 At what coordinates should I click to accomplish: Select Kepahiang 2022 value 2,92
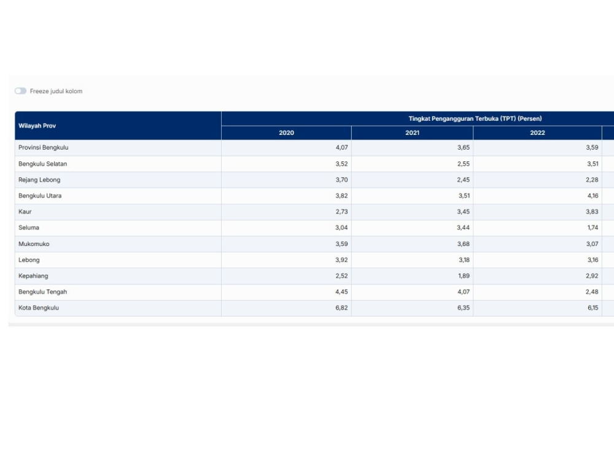(x=592, y=276)
